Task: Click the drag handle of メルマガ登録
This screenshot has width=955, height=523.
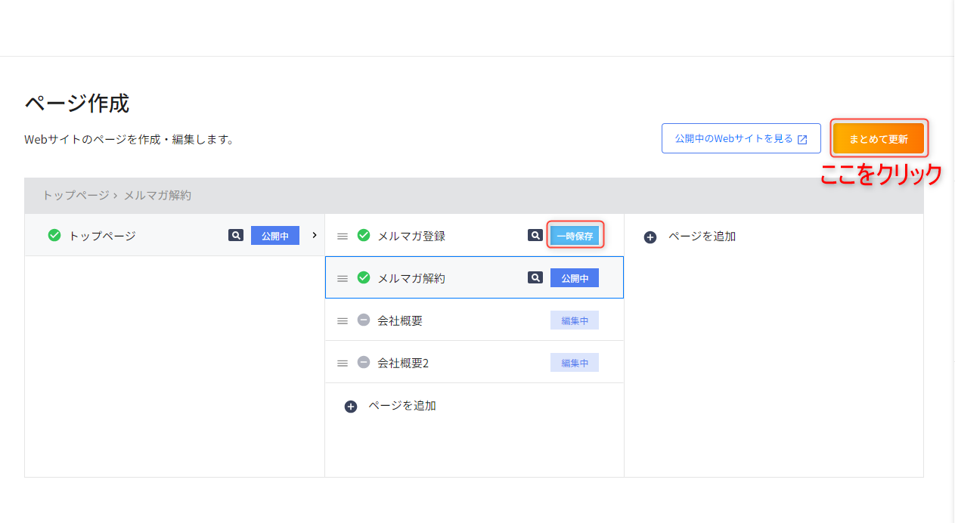Action: click(x=343, y=237)
